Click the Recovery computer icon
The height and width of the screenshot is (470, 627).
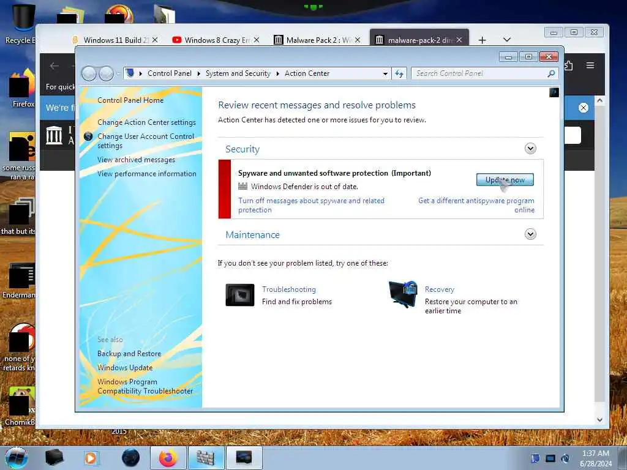pos(403,294)
